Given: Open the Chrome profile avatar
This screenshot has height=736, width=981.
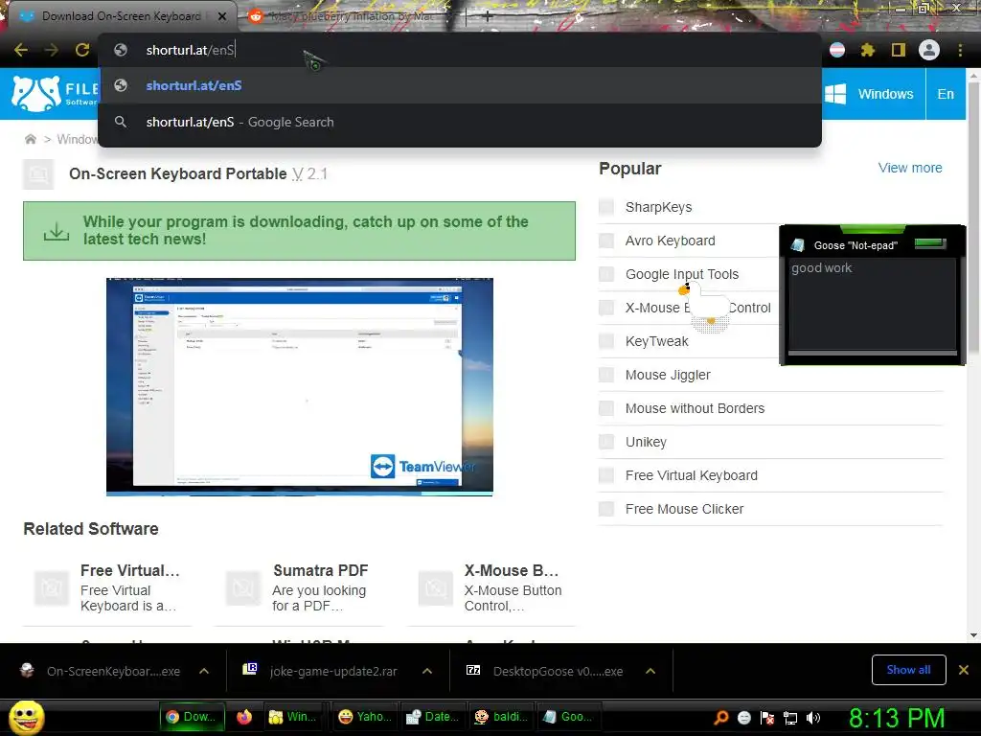Looking at the screenshot, I should 929,50.
